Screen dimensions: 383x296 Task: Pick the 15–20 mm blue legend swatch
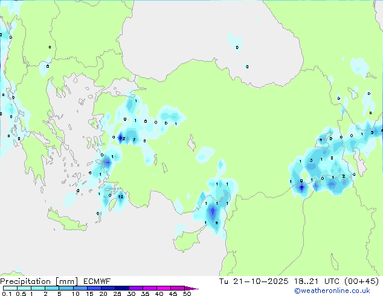pyautogui.click(x=94, y=288)
